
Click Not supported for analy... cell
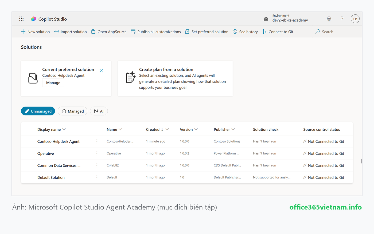click(x=271, y=177)
